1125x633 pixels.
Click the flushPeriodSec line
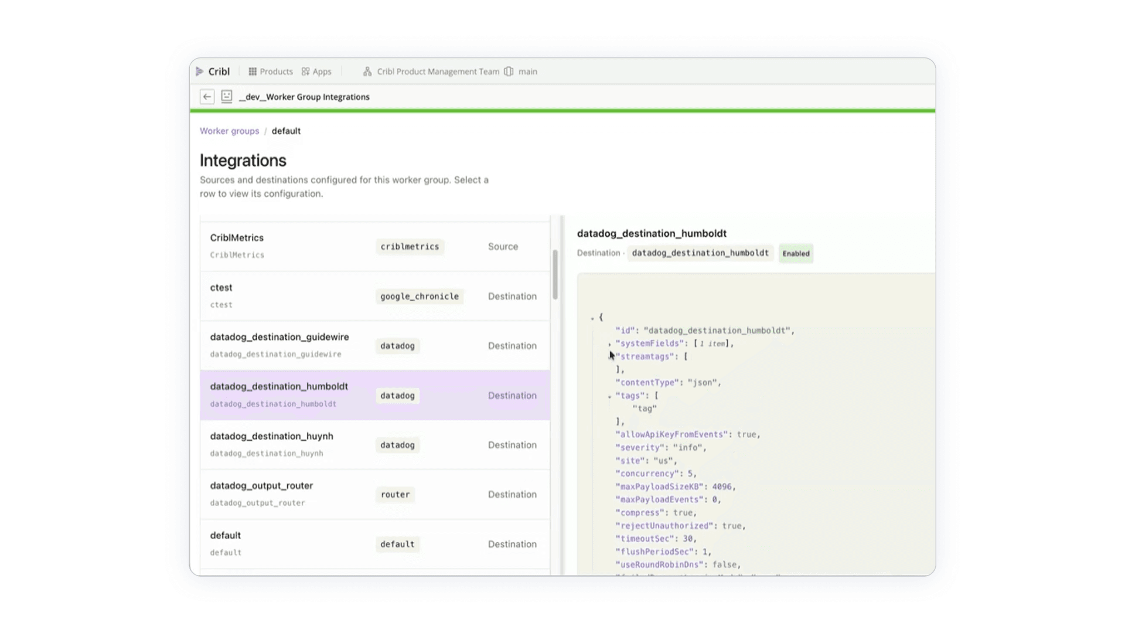664,552
